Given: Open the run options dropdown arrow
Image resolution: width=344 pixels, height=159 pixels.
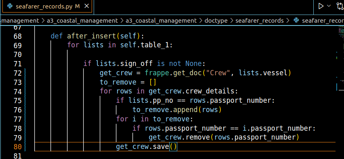Looking at the screenshot, I should coord(329,6).
